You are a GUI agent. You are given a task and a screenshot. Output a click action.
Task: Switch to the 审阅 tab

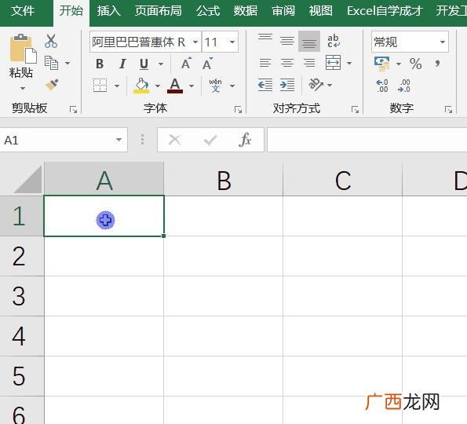[x=283, y=11]
